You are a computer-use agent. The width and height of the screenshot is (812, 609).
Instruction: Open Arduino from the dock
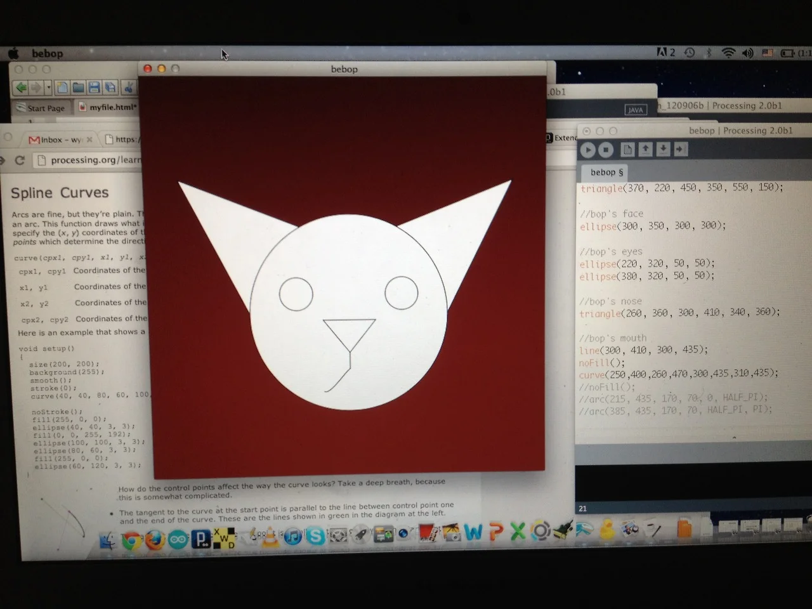pyautogui.click(x=178, y=540)
